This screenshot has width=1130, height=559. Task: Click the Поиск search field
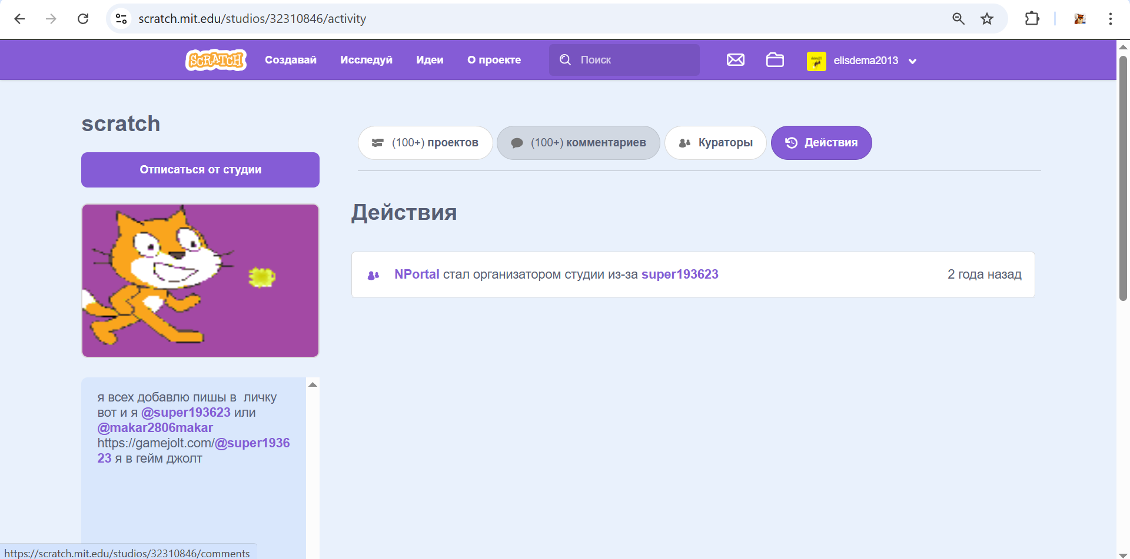pos(624,60)
